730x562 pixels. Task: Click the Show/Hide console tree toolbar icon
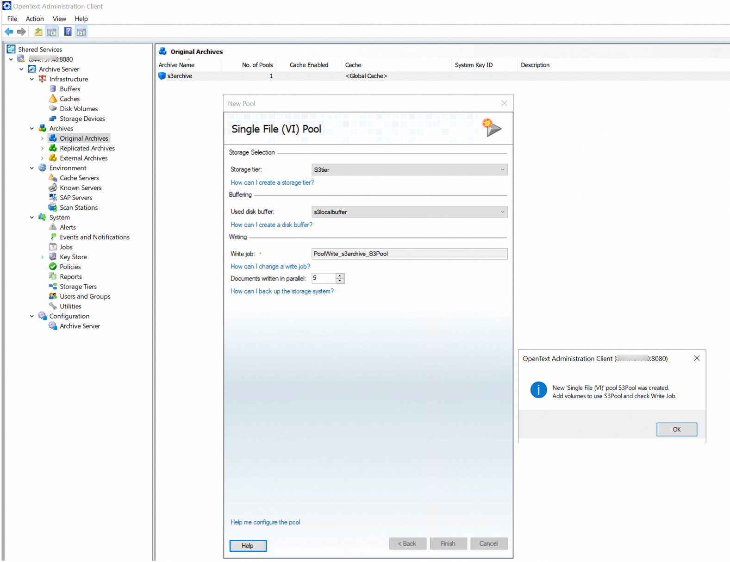[52, 32]
